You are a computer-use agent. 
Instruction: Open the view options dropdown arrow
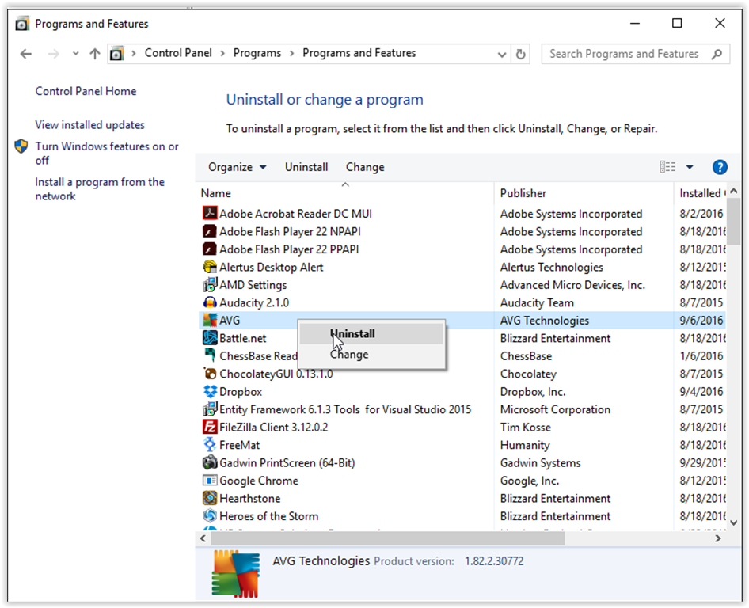pos(690,167)
